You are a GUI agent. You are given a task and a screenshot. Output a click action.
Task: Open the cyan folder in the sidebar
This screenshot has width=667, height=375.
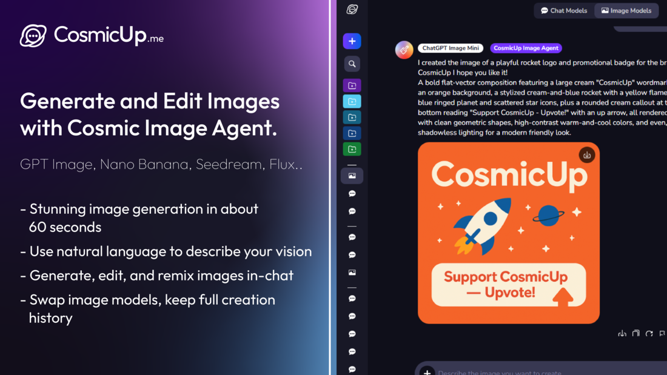(x=352, y=101)
